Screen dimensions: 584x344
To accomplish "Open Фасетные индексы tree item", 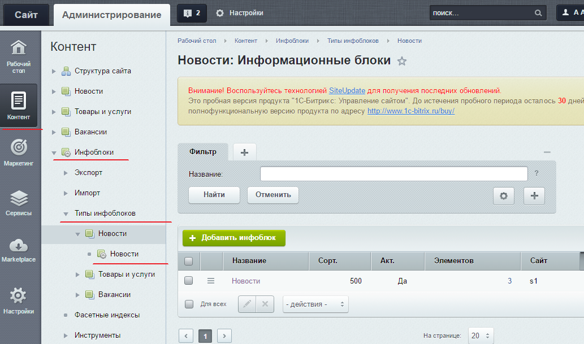I will pos(107,315).
